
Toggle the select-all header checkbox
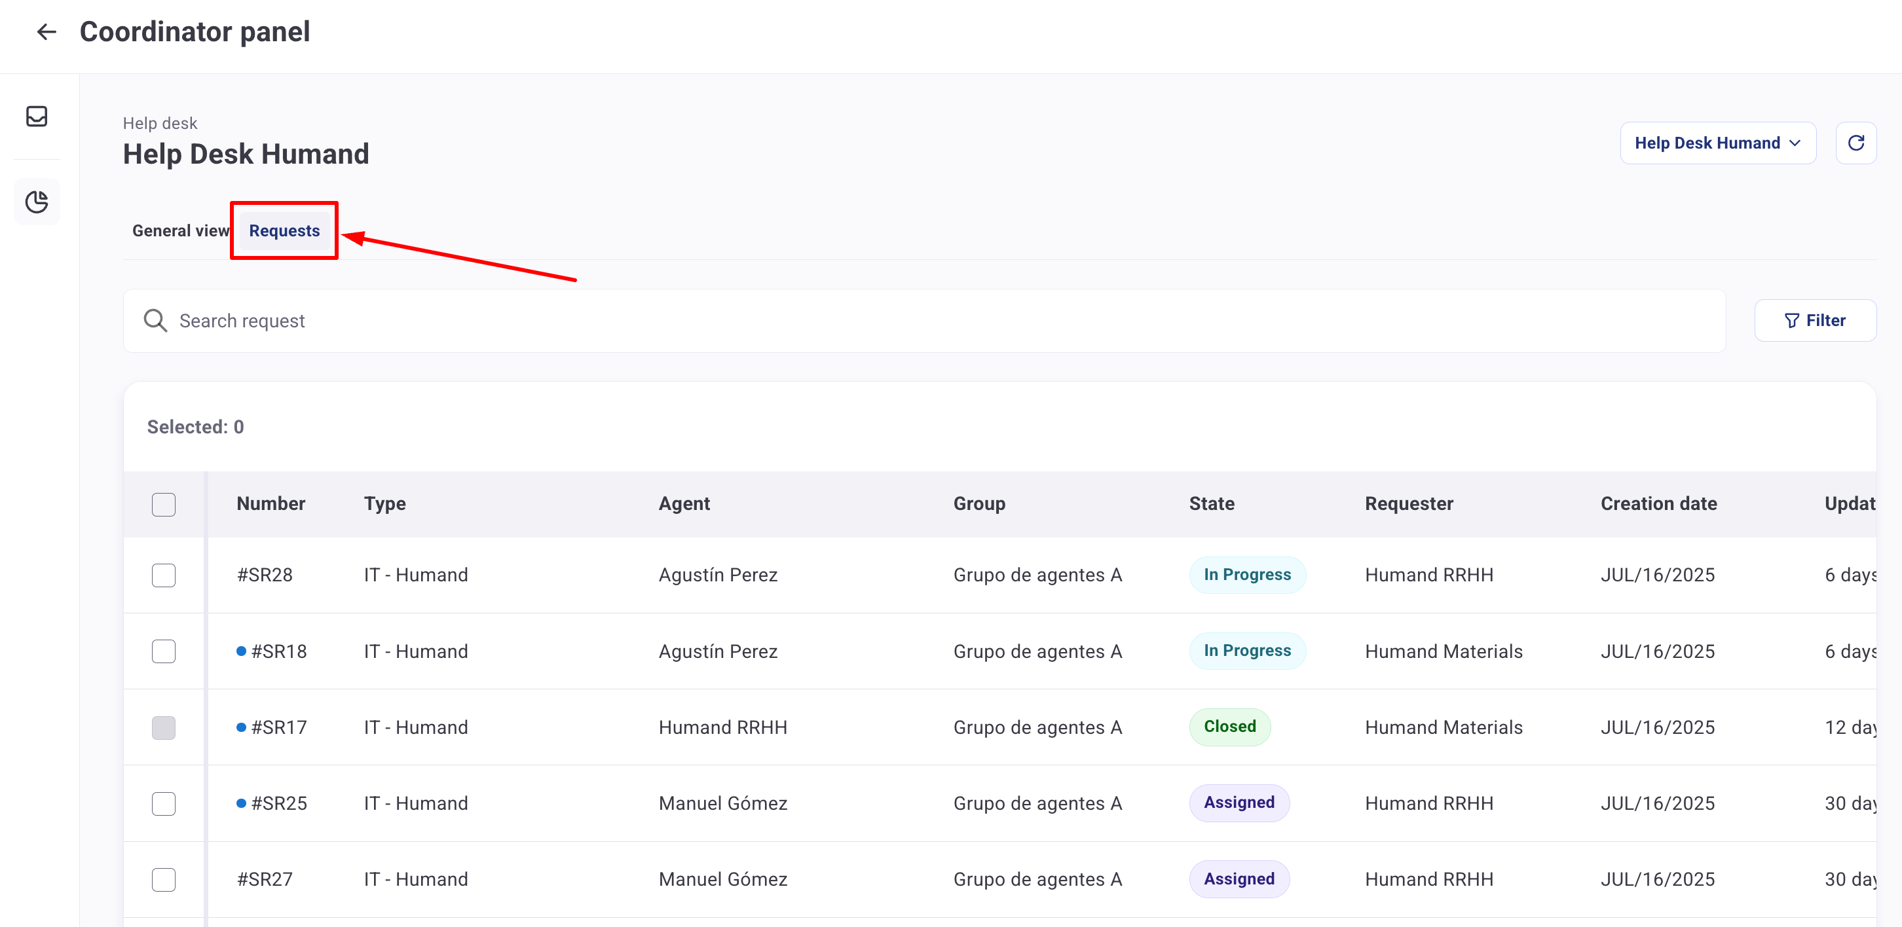click(x=164, y=504)
